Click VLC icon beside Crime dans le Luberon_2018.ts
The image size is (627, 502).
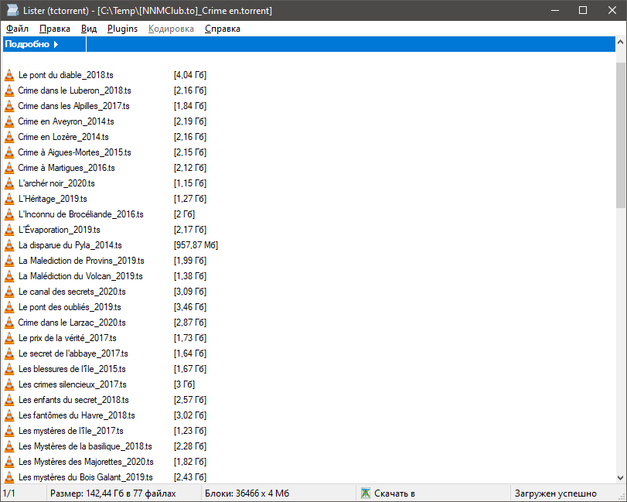[x=9, y=90]
